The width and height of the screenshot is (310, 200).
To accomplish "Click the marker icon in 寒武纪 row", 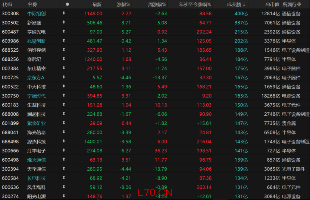I will (x=64, y=59).
